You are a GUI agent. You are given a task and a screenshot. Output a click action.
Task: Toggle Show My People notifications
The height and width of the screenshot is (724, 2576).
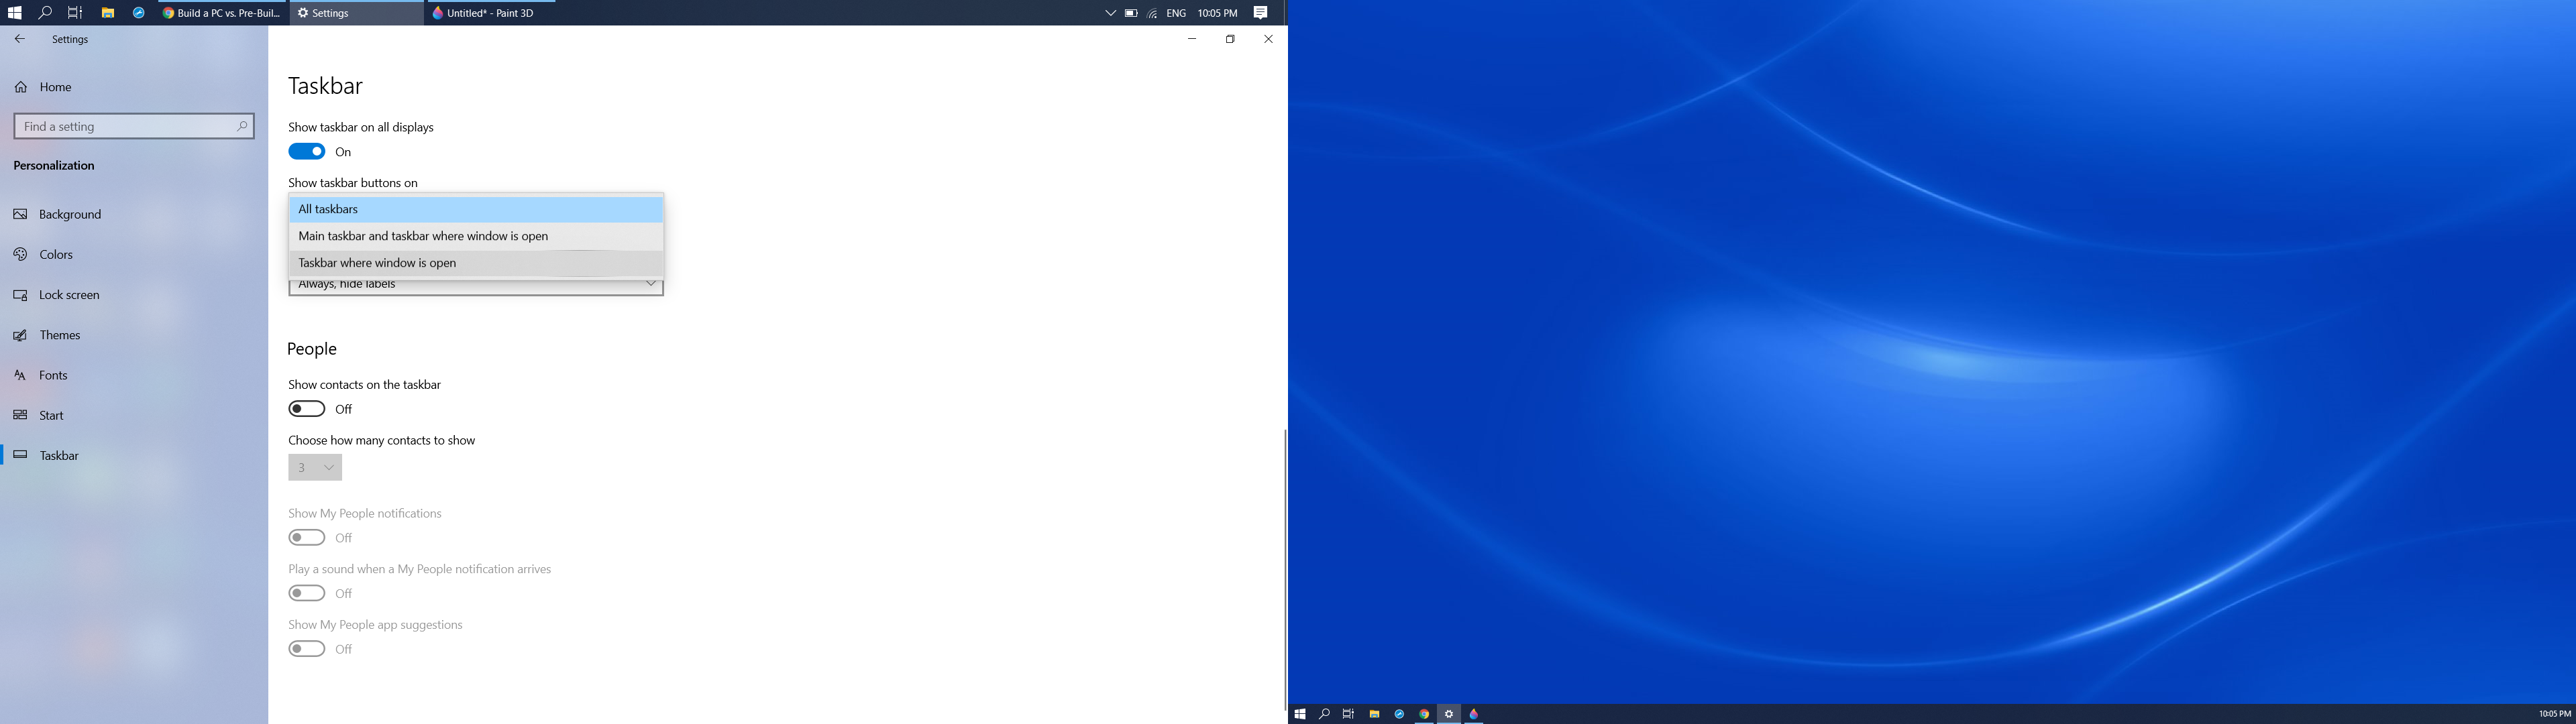tap(307, 538)
